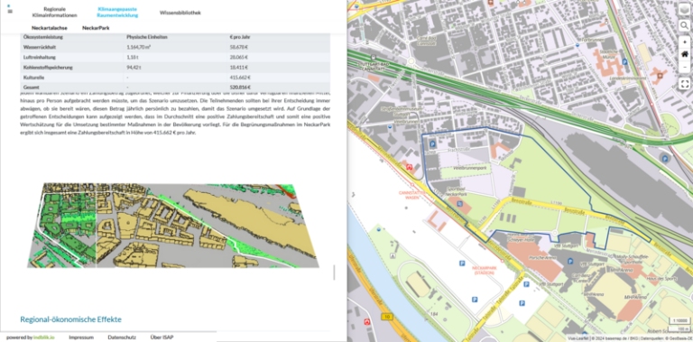Screen dimensions: 693x342
Task: Select Klimaangepasste Raumentwicklung tab
Action: coord(117,12)
